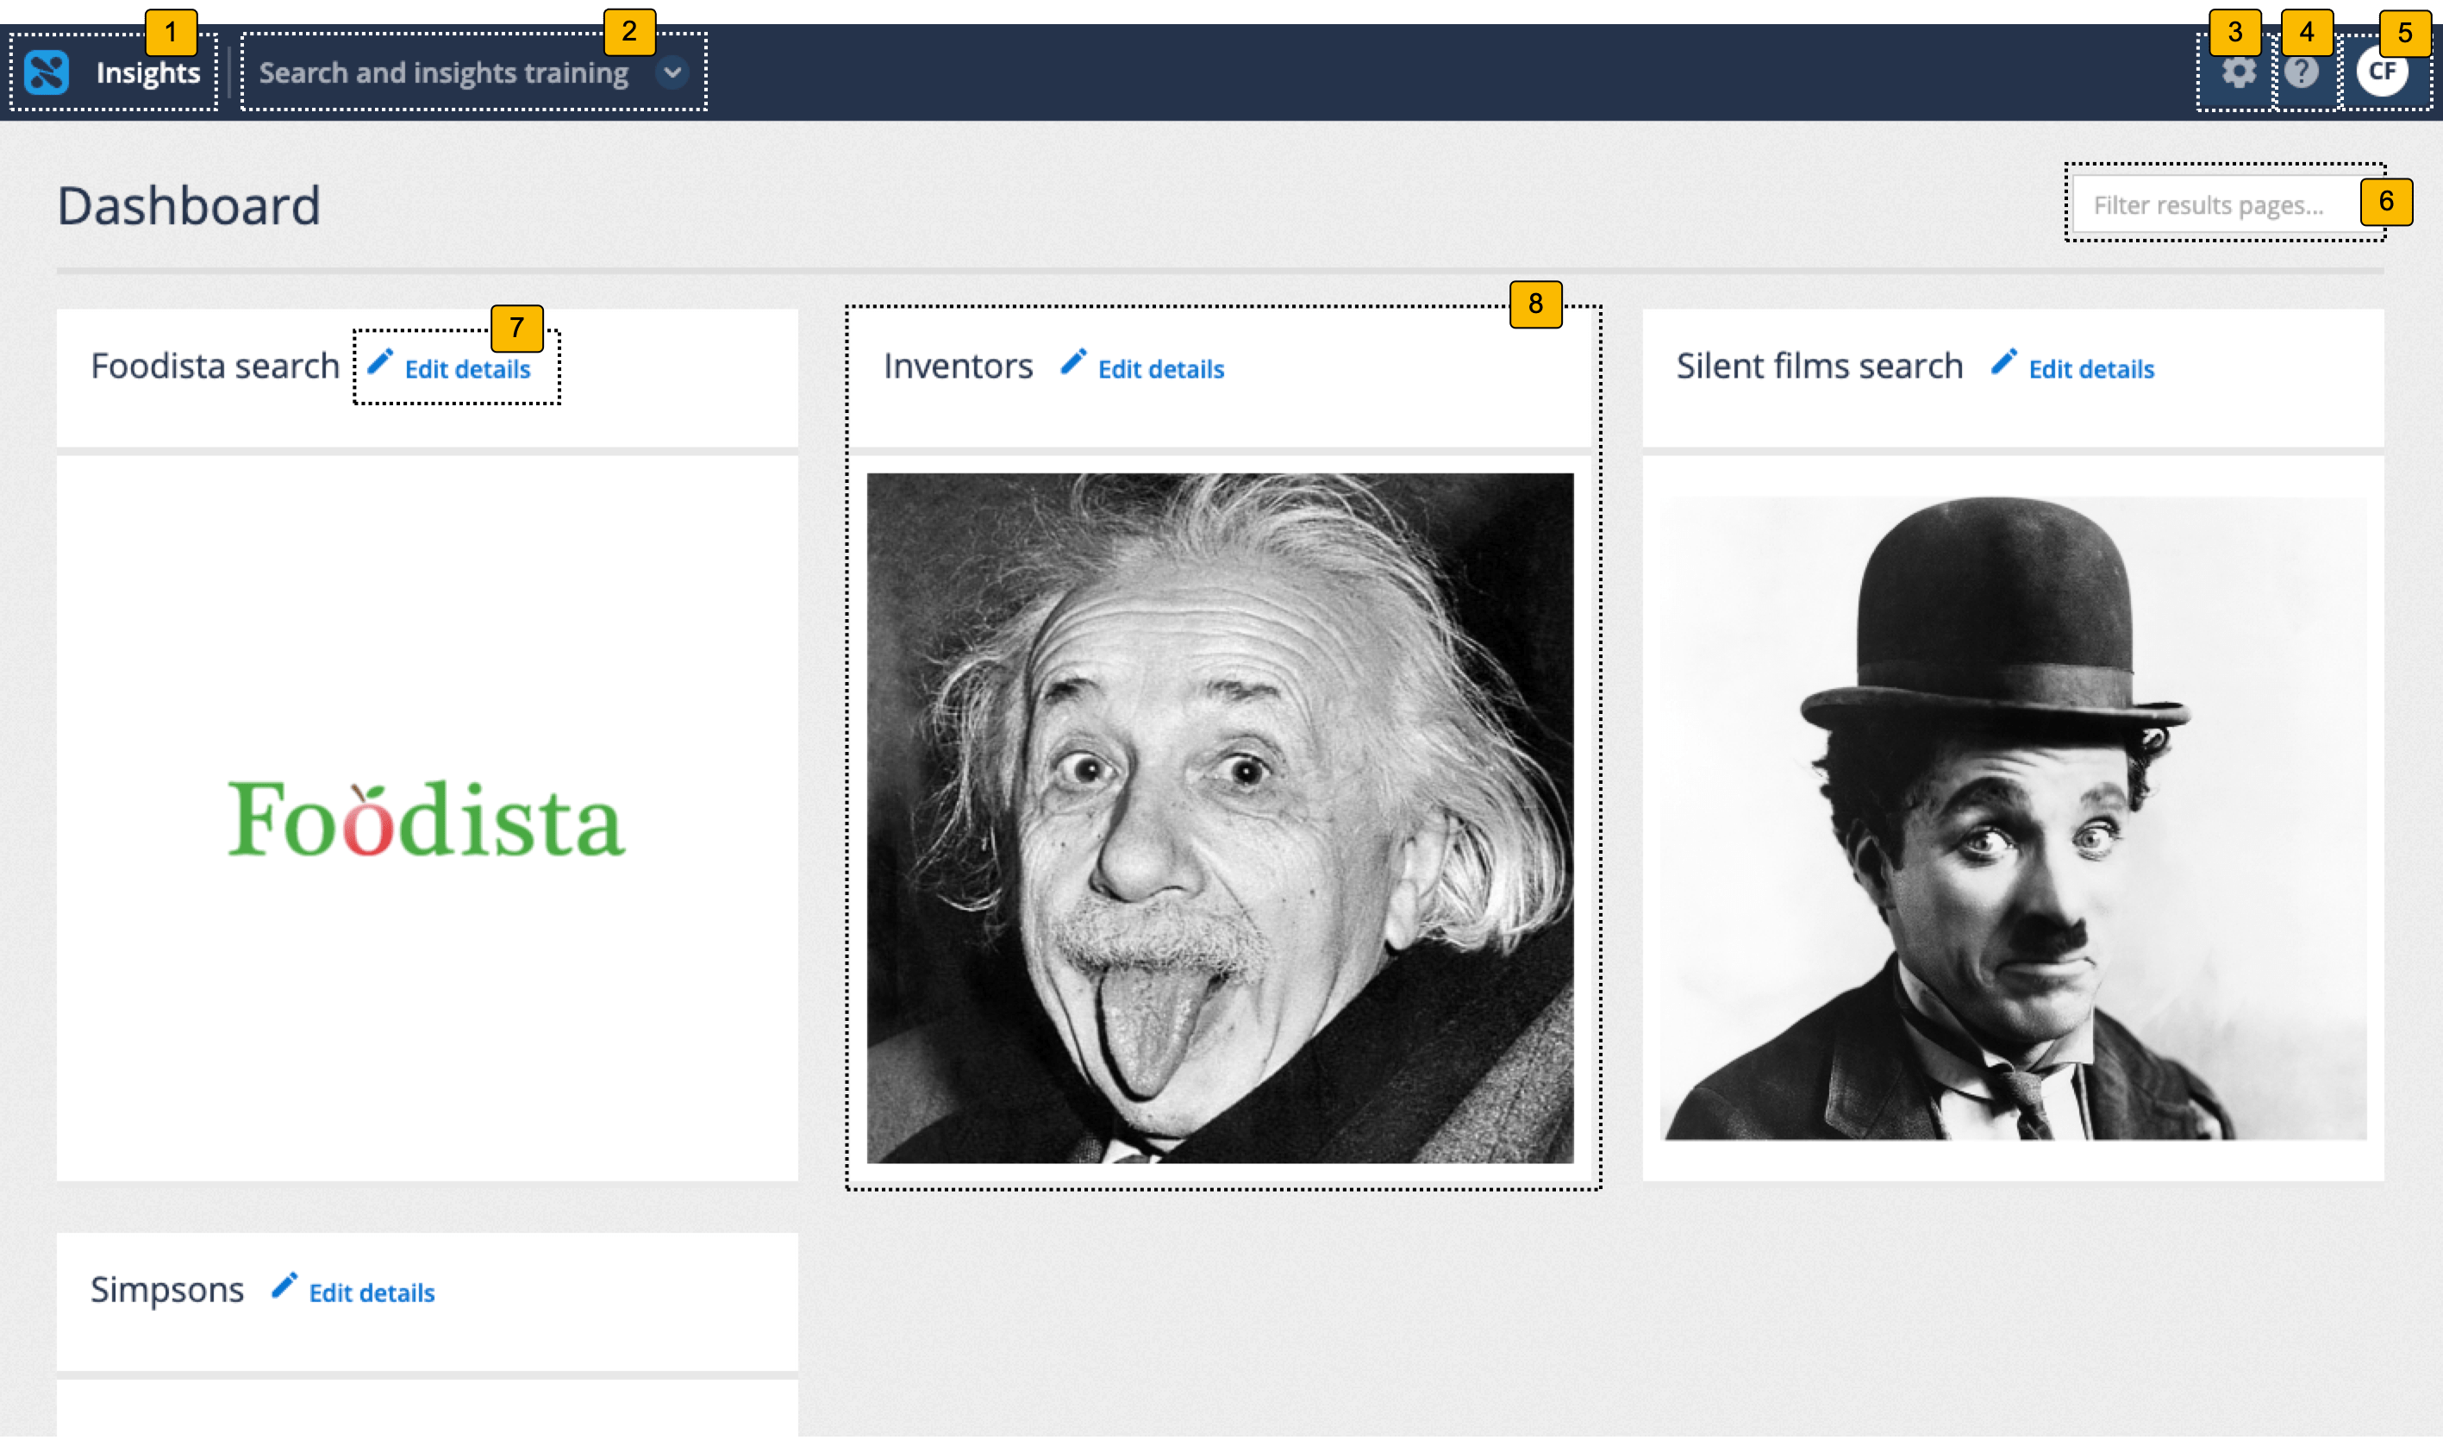Open 'Search and insights training' project selector
Viewport: 2443px width, 1440px height.
pos(443,72)
